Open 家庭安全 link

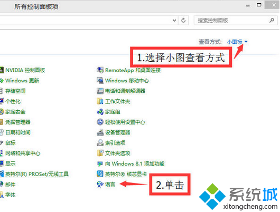[x=15, y=112]
